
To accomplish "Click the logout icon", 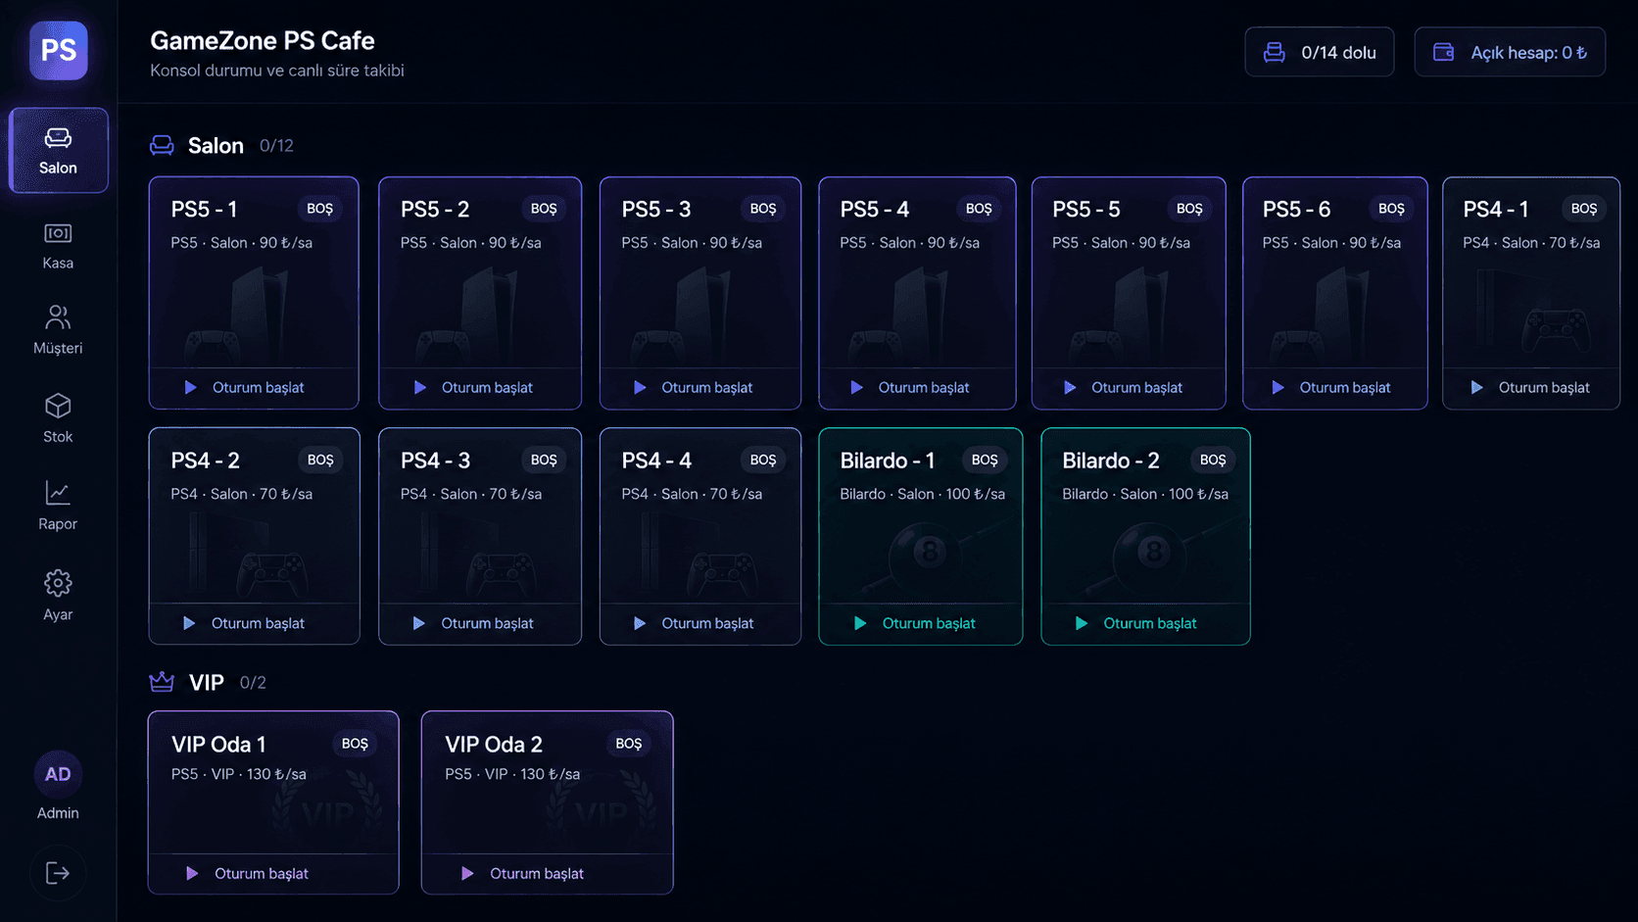I will [58, 873].
